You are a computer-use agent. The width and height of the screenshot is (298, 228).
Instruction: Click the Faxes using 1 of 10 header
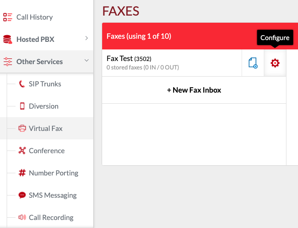coord(139,36)
